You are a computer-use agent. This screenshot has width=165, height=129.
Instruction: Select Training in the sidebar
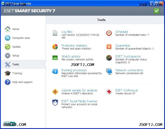[17, 73]
